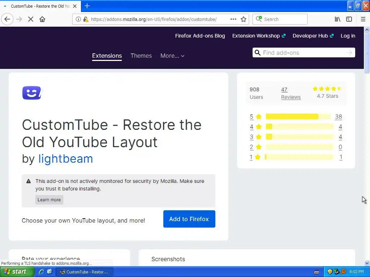The height and width of the screenshot is (277, 370).
Task: Click the forward navigation arrow
Action: pyautogui.click(x=20, y=19)
